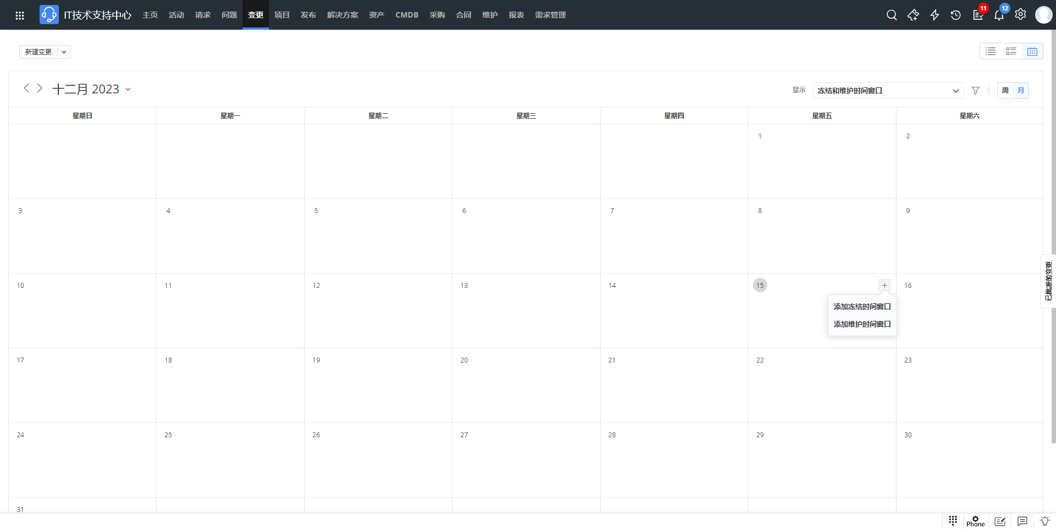Click the lightbulb tips icon
Viewport: 1056px width, 529px height.
click(x=1044, y=521)
